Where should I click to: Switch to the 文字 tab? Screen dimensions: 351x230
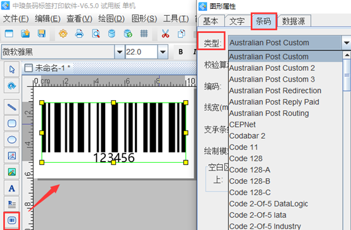coord(237,22)
